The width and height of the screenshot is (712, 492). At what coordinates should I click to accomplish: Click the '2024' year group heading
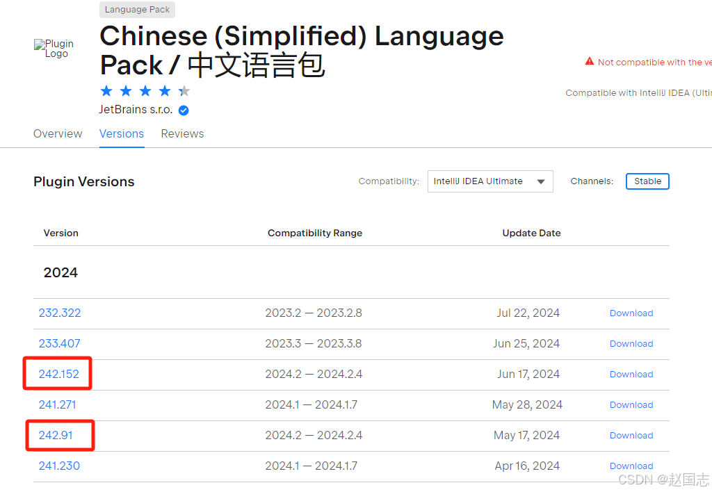coord(60,272)
